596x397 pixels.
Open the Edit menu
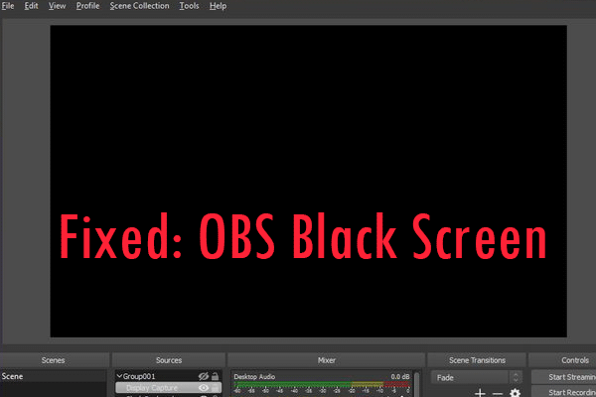pyautogui.click(x=31, y=6)
